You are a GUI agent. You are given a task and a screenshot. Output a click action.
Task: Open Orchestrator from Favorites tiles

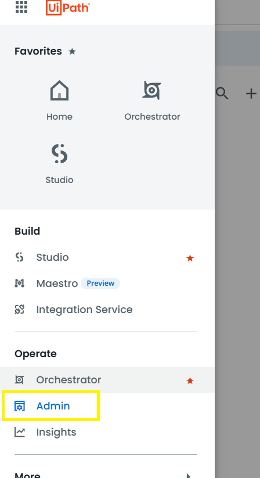152,100
